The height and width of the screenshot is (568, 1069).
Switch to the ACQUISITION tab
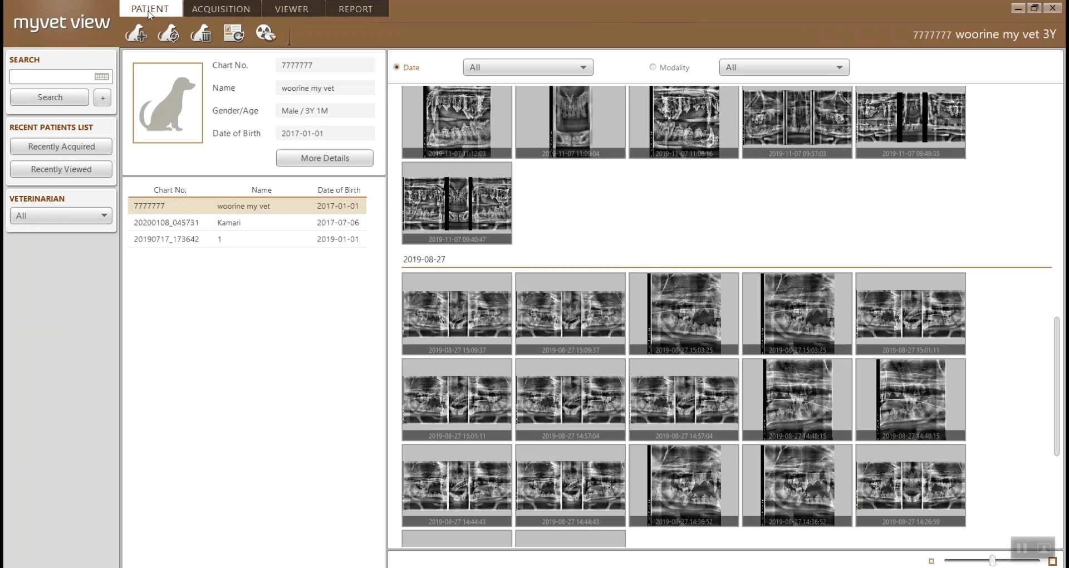coord(221,9)
